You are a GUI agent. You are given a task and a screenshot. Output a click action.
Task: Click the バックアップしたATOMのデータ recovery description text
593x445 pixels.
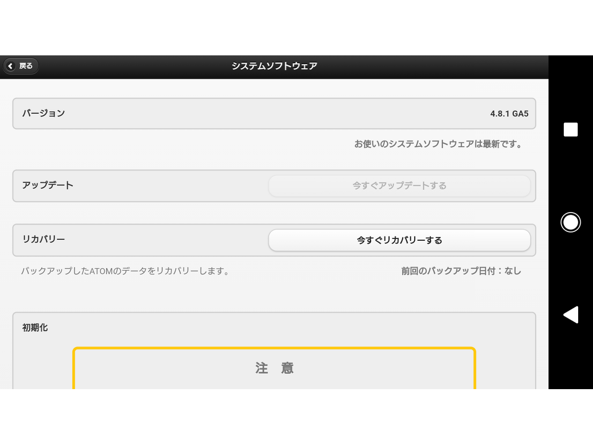tap(125, 271)
